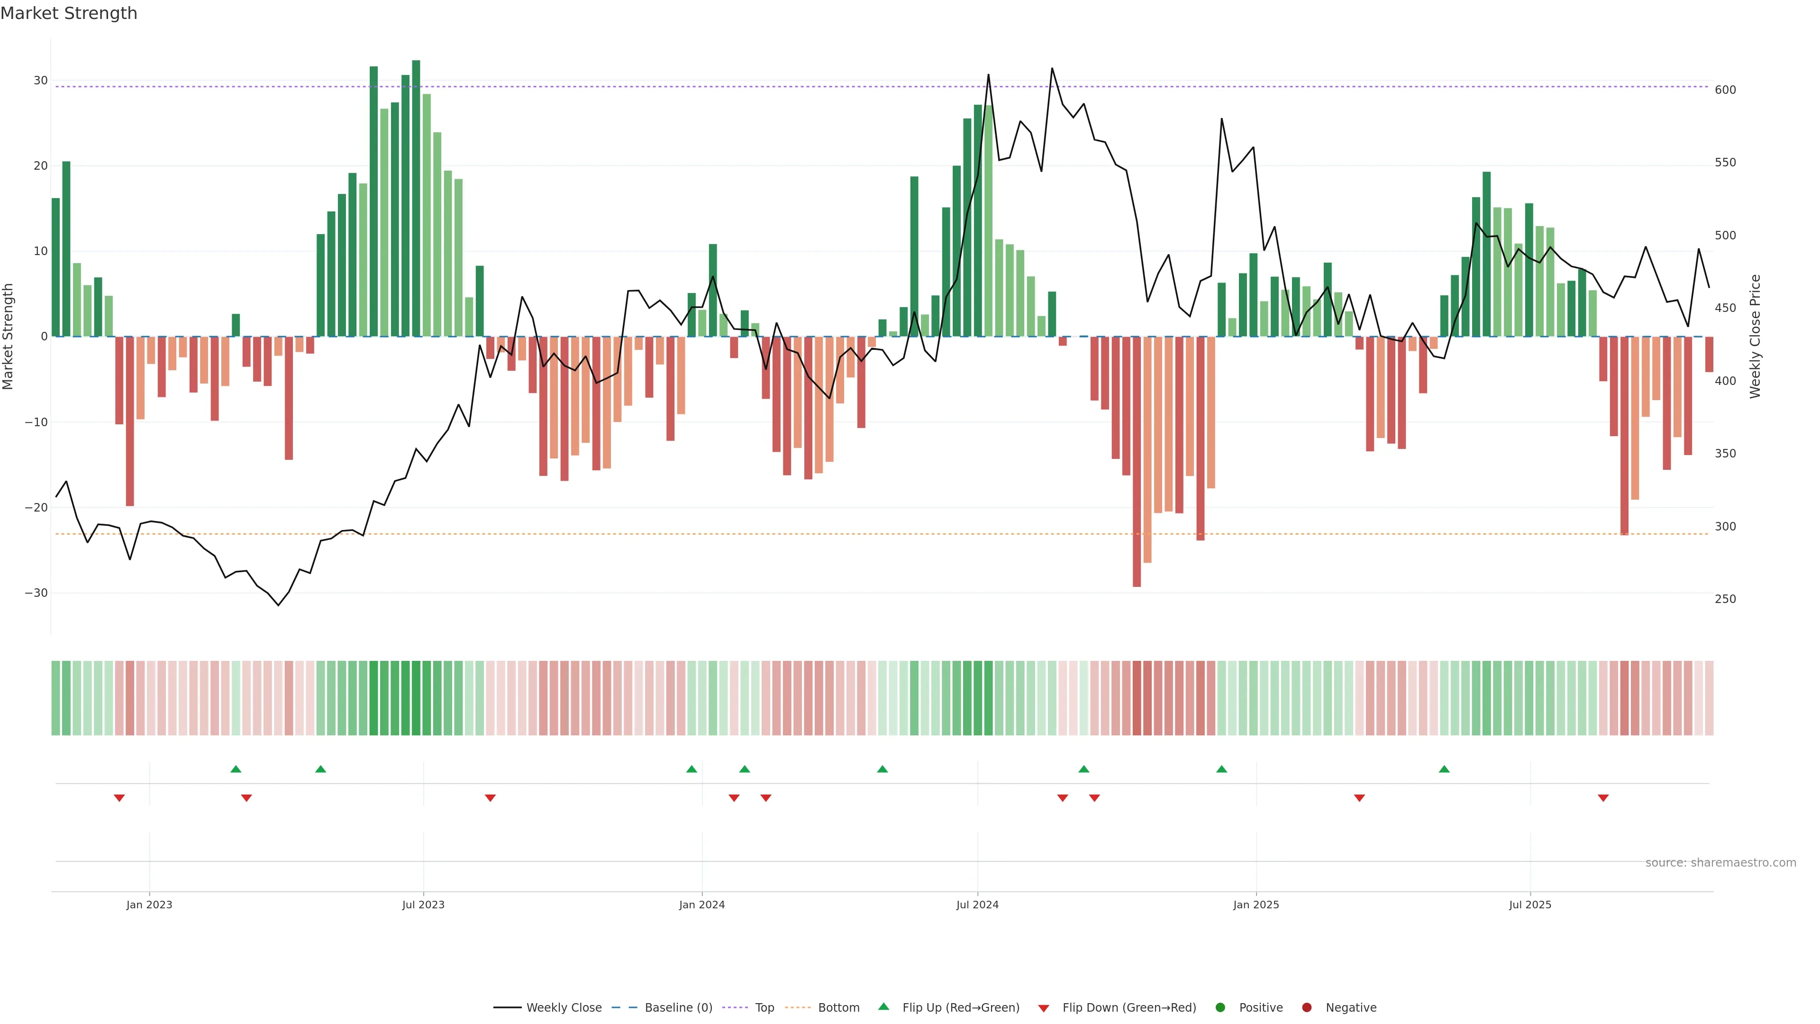Click the Jan 2024 x-axis label
This screenshot has width=1820, height=1024.
(701, 905)
